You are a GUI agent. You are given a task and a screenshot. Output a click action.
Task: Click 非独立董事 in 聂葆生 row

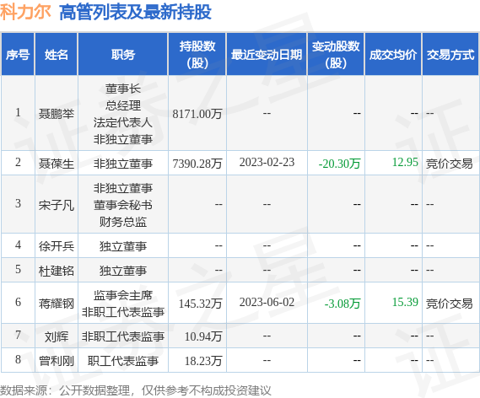123,164
